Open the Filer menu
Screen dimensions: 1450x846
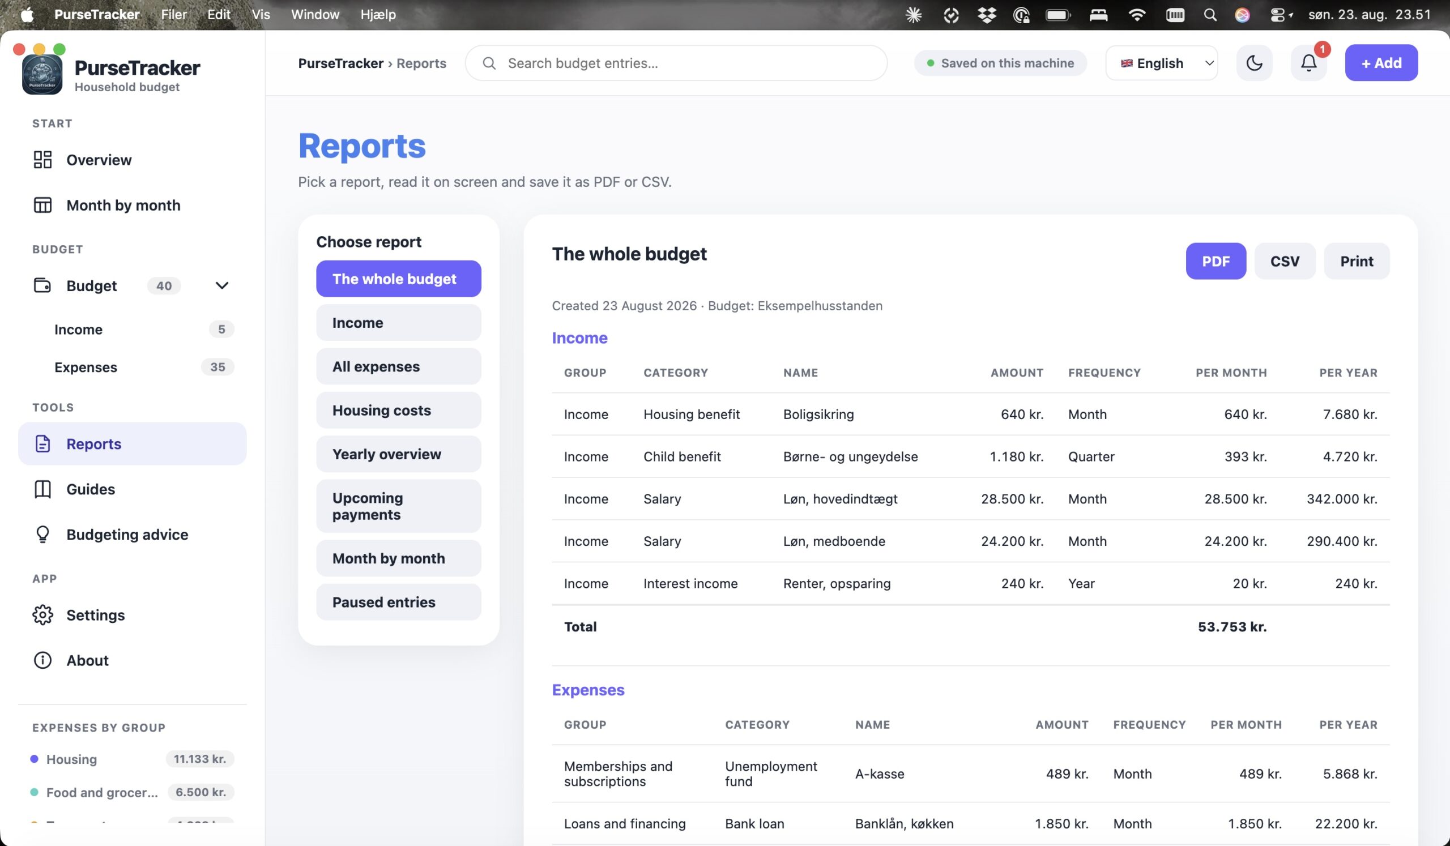[x=174, y=14]
